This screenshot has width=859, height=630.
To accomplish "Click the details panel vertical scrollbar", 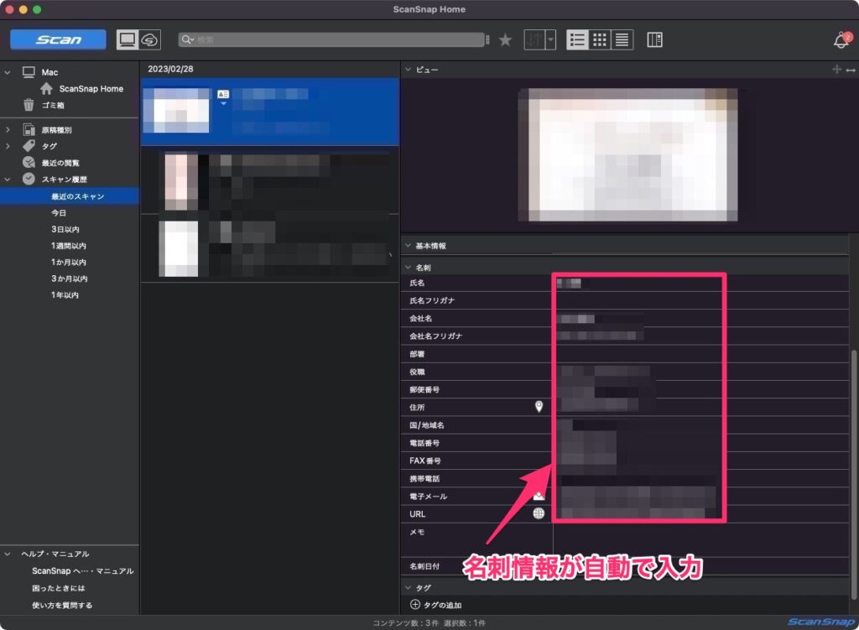I will click(853, 475).
